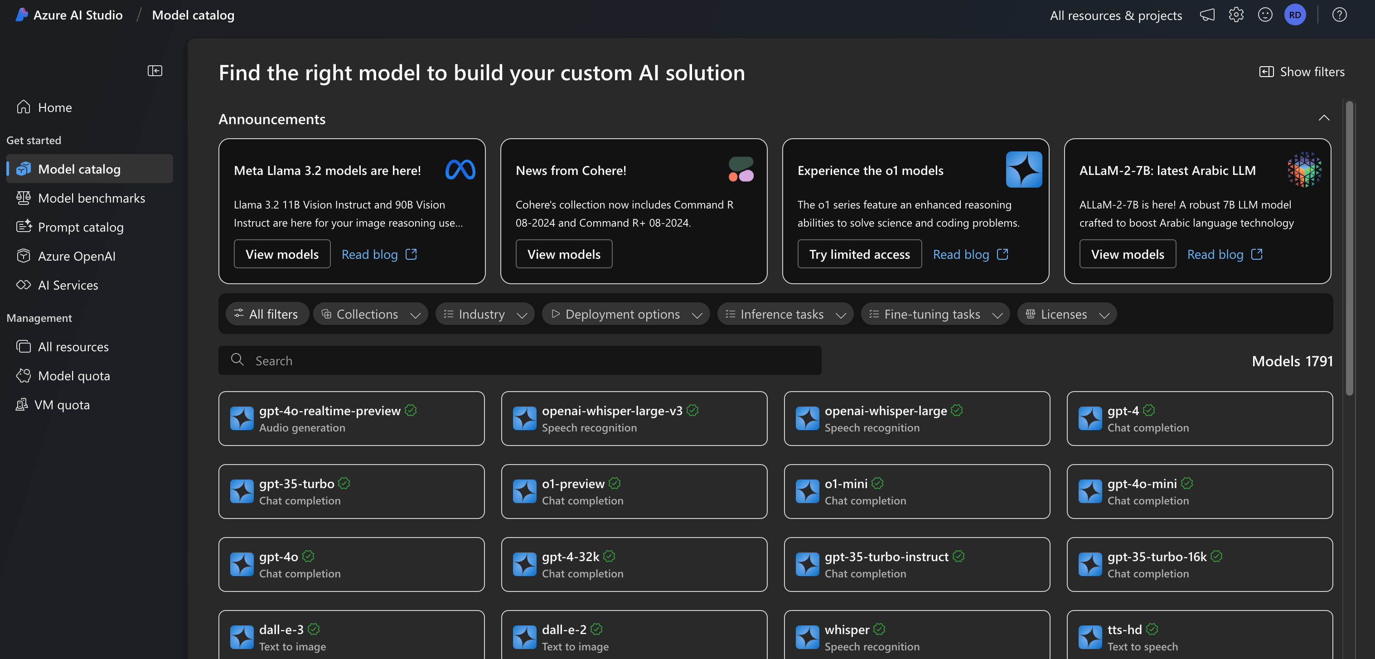Click the RD user avatar

[x=1295, y=15]
